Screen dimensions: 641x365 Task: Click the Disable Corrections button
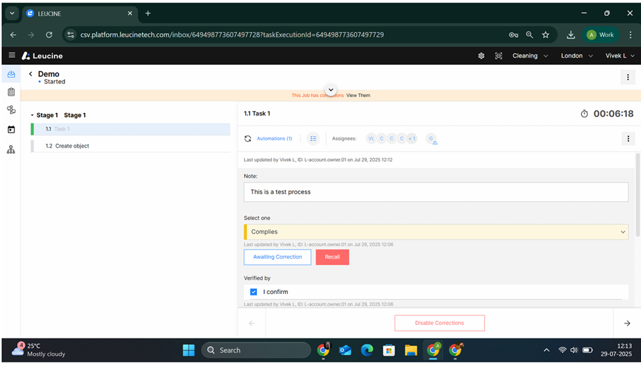[439, 323]
